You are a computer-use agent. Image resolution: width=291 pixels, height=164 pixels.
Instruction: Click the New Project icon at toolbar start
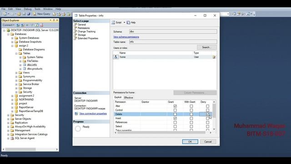click(x=5, y=14)
